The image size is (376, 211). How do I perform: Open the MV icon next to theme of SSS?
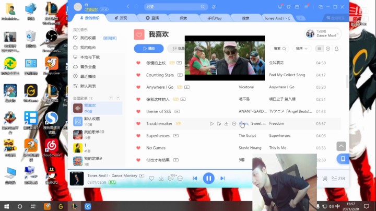click(x=177, y=111)
